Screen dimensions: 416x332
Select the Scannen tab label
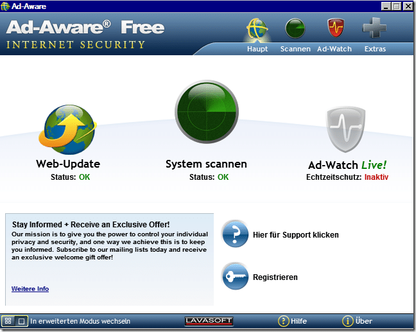pos(295,49)
